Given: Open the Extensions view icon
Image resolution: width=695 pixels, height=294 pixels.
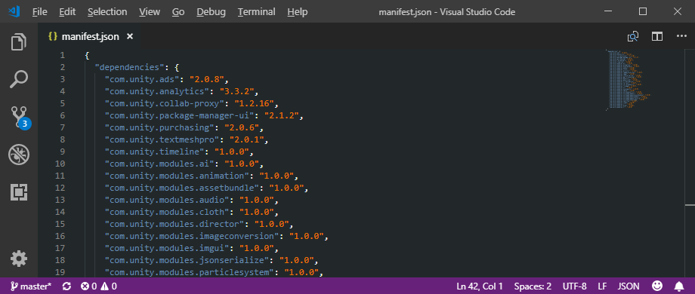Looking at the screenshot, I should [19, 192].
